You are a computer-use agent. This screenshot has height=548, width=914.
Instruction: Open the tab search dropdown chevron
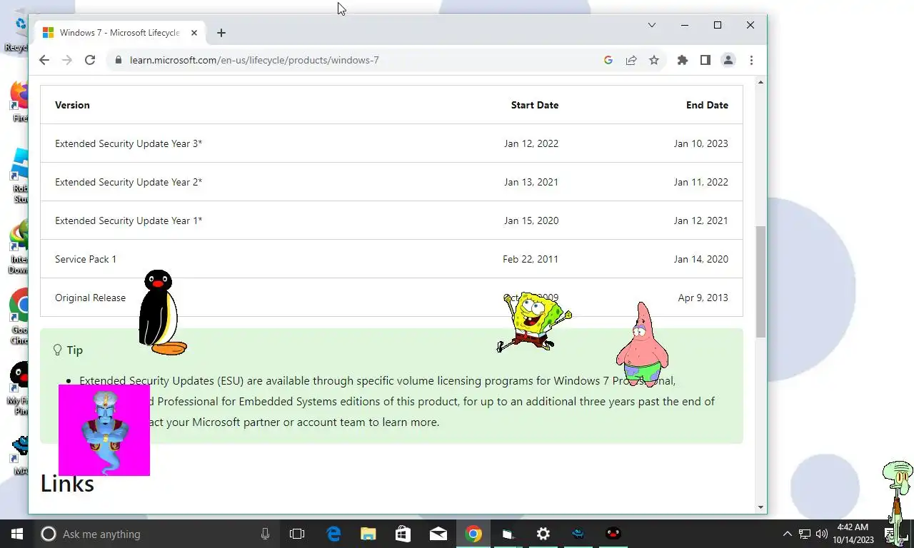[x=652, y=25]
